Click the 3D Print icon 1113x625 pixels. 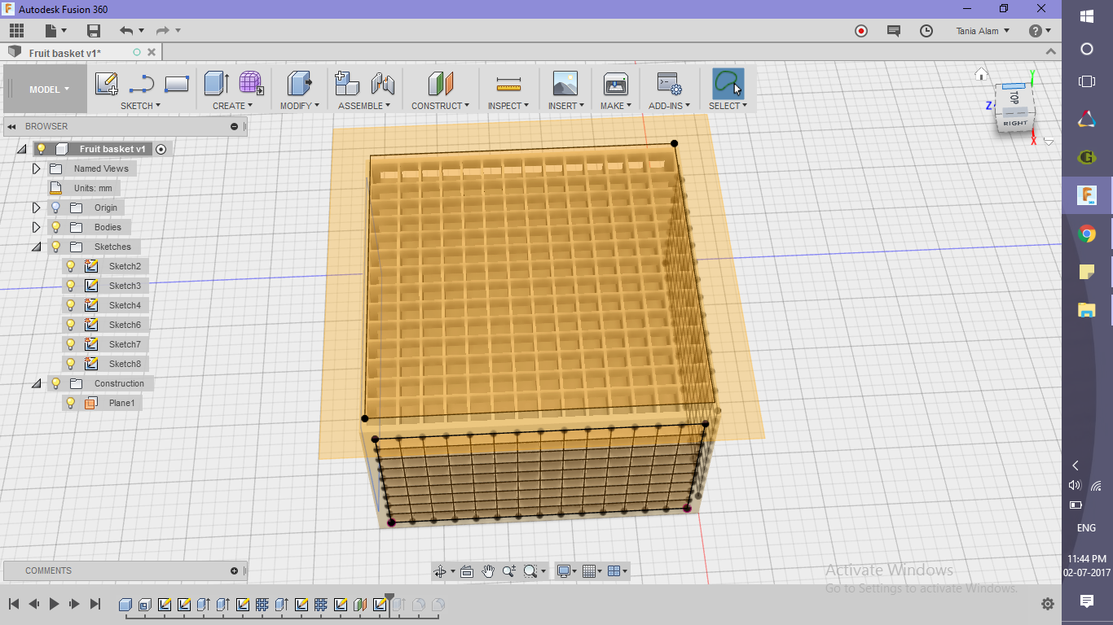tap(616, 84)
